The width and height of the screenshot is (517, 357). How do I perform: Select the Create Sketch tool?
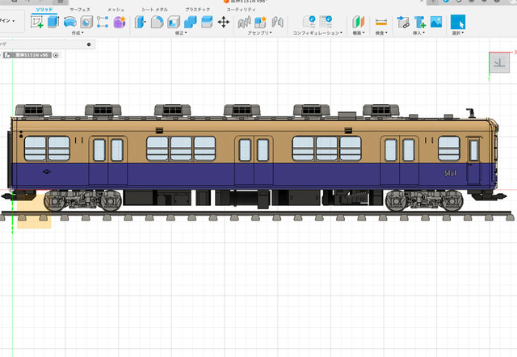click(36, 22)
